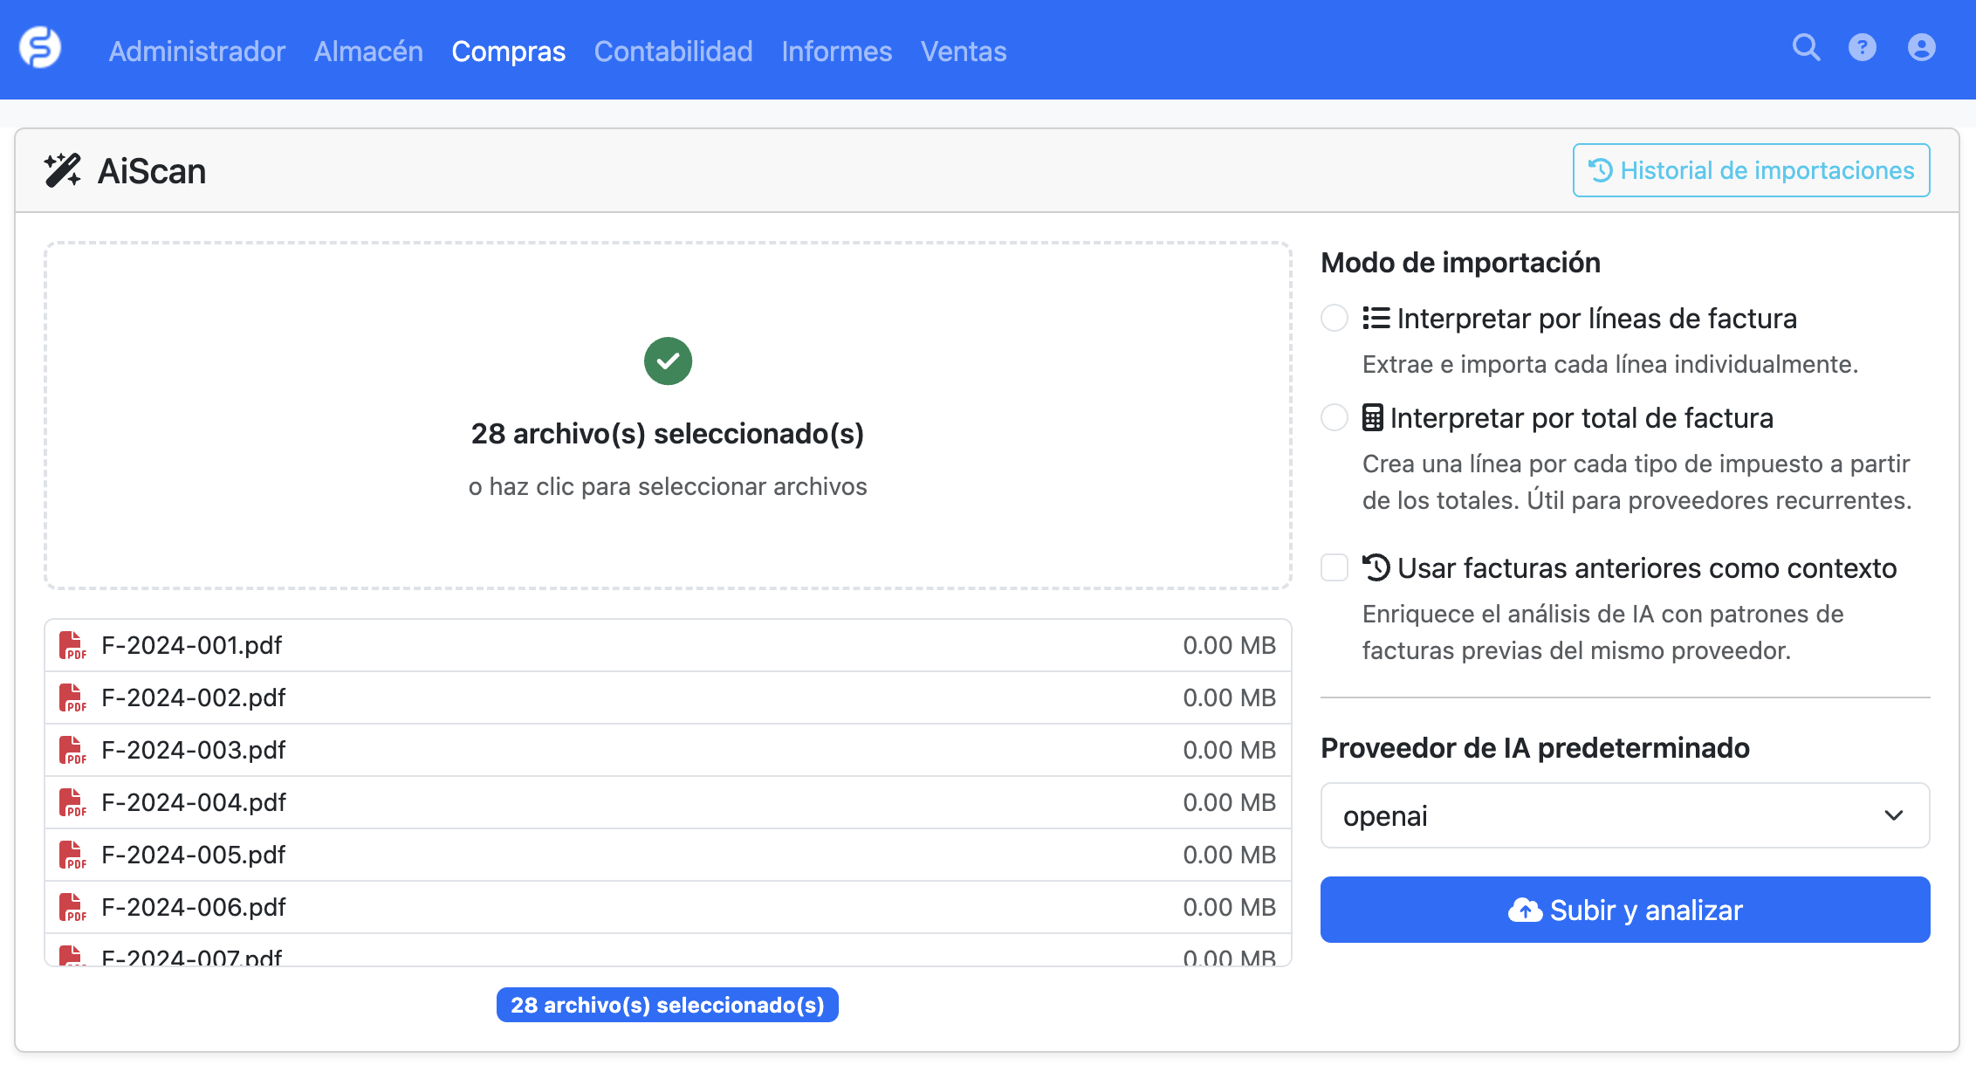Click the FacturaScripts logo icon

tap(40, 48)
